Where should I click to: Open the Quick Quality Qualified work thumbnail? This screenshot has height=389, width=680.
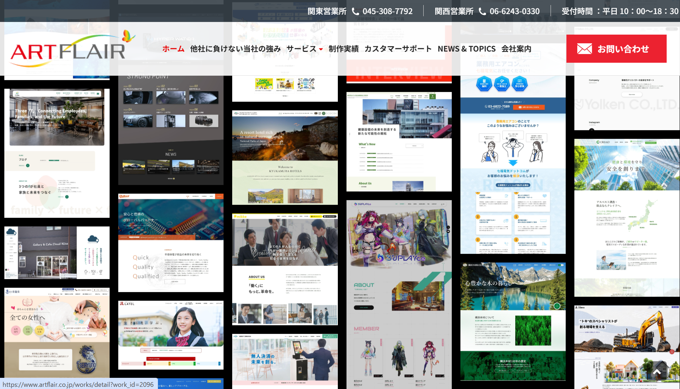(171, 243)
